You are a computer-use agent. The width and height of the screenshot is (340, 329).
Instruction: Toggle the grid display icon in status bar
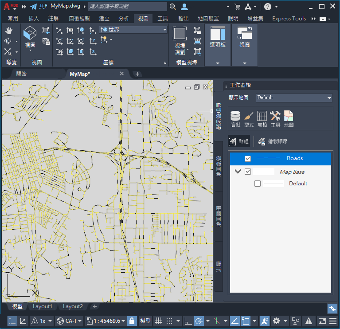(x=158, y=321)
